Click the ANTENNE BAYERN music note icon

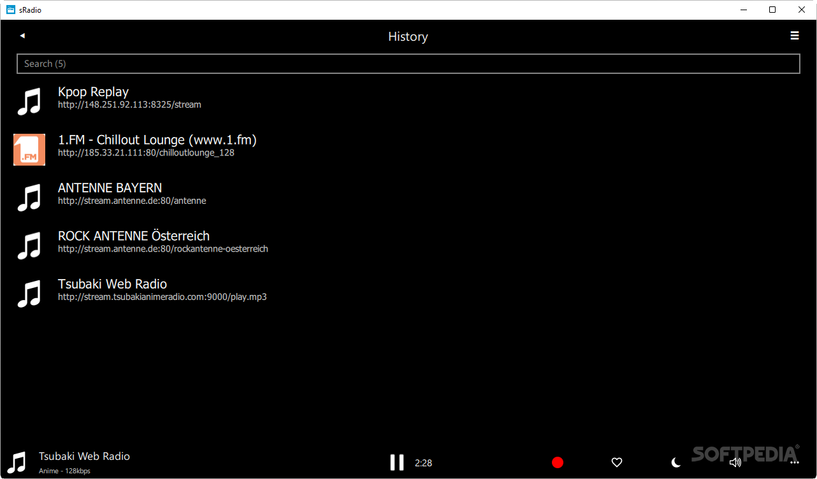29,198
